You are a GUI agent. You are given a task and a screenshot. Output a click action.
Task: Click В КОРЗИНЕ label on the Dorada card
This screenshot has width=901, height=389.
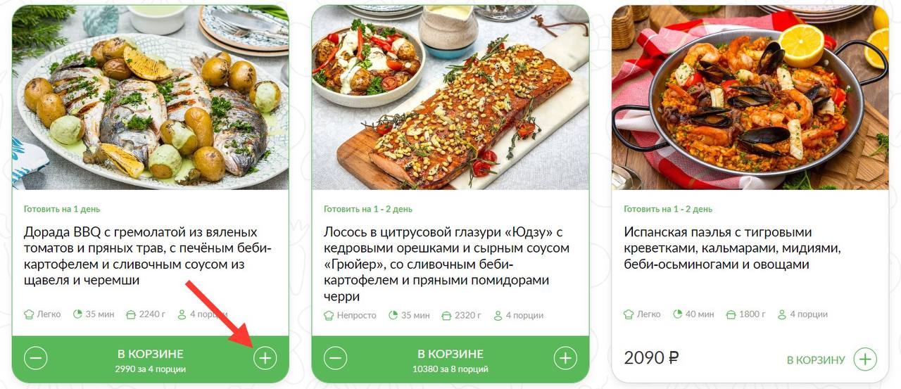(x=151, y=354)
